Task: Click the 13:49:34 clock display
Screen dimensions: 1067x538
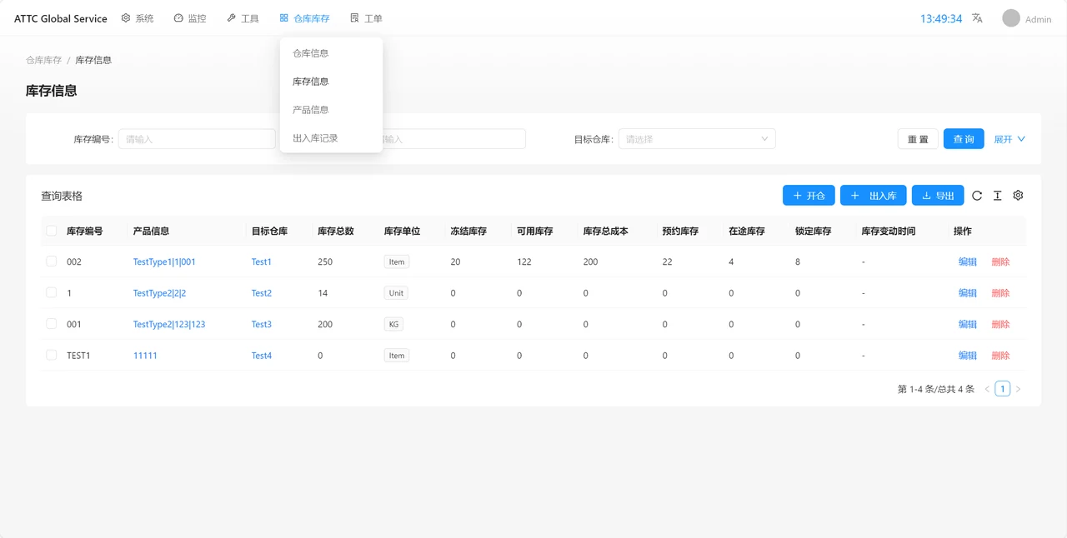Action: coord(941,18)
